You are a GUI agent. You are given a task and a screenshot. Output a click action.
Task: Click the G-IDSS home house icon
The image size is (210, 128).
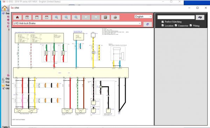tap(5, 8)
